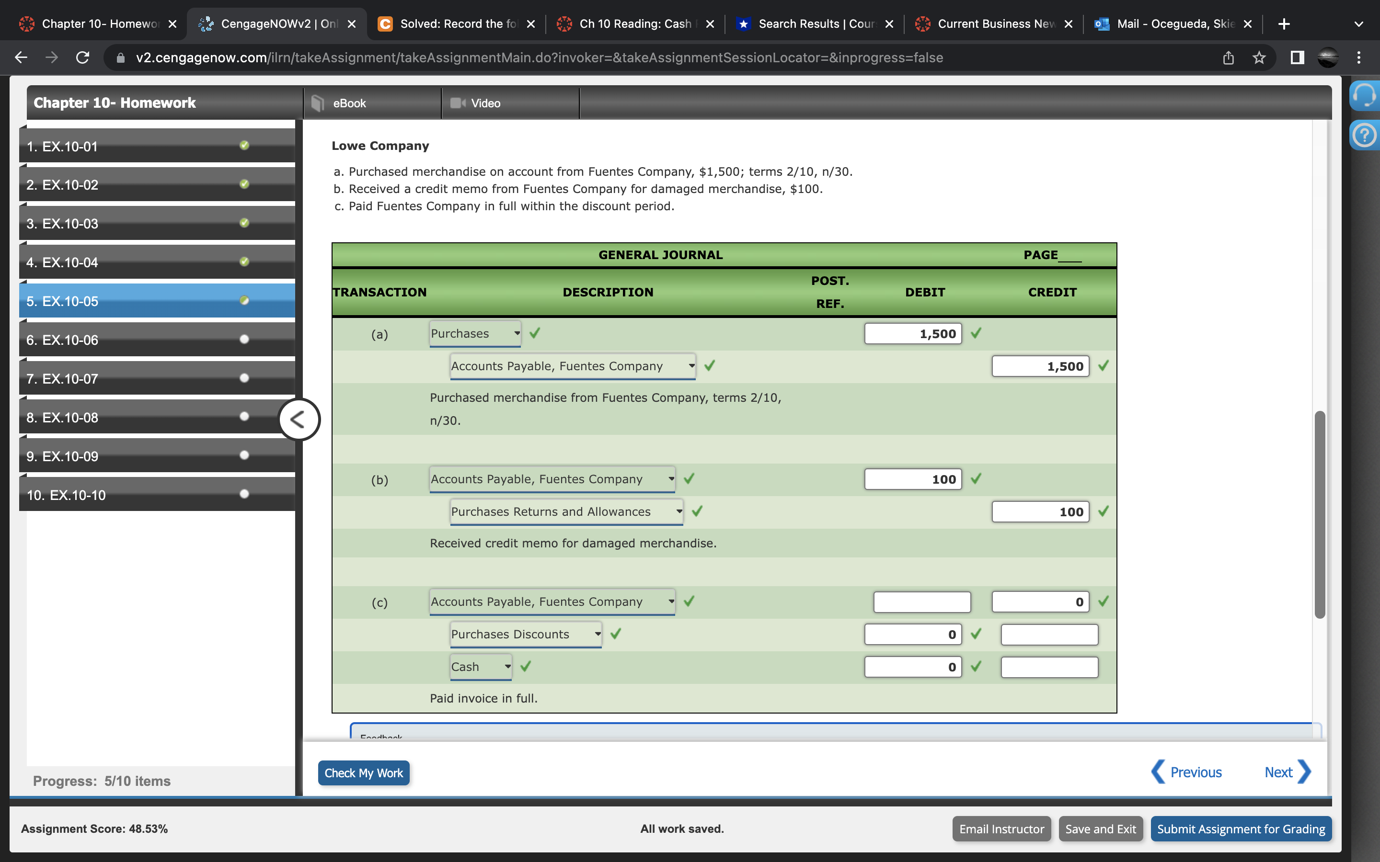Open the blue help question mark icon

(x=1364, y=135)
